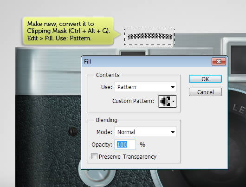Click the 'Custom Pattern:' label

tap(133, 101)
